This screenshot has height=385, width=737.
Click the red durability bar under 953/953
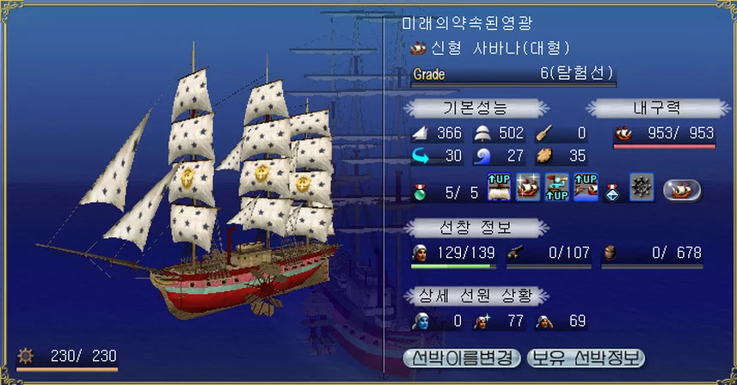[664, 146]
